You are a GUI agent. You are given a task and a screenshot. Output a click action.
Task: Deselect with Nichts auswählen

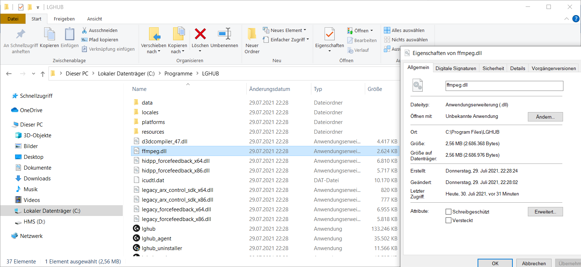(x=406, y=40)
